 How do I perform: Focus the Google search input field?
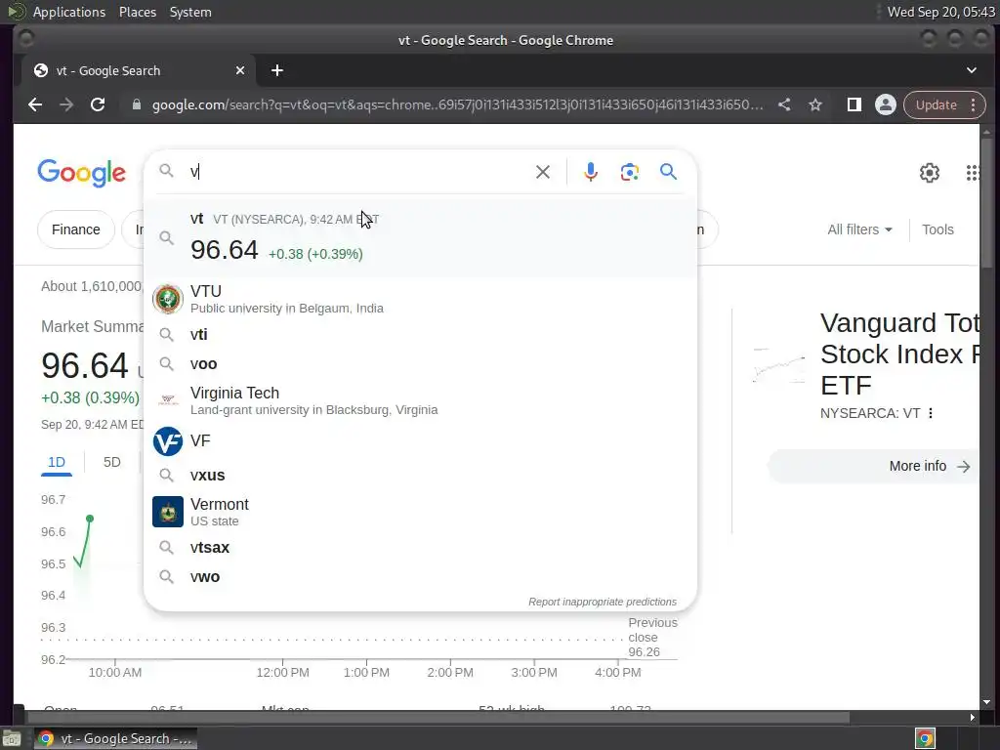pyautogui.click(x=357, y=172)
